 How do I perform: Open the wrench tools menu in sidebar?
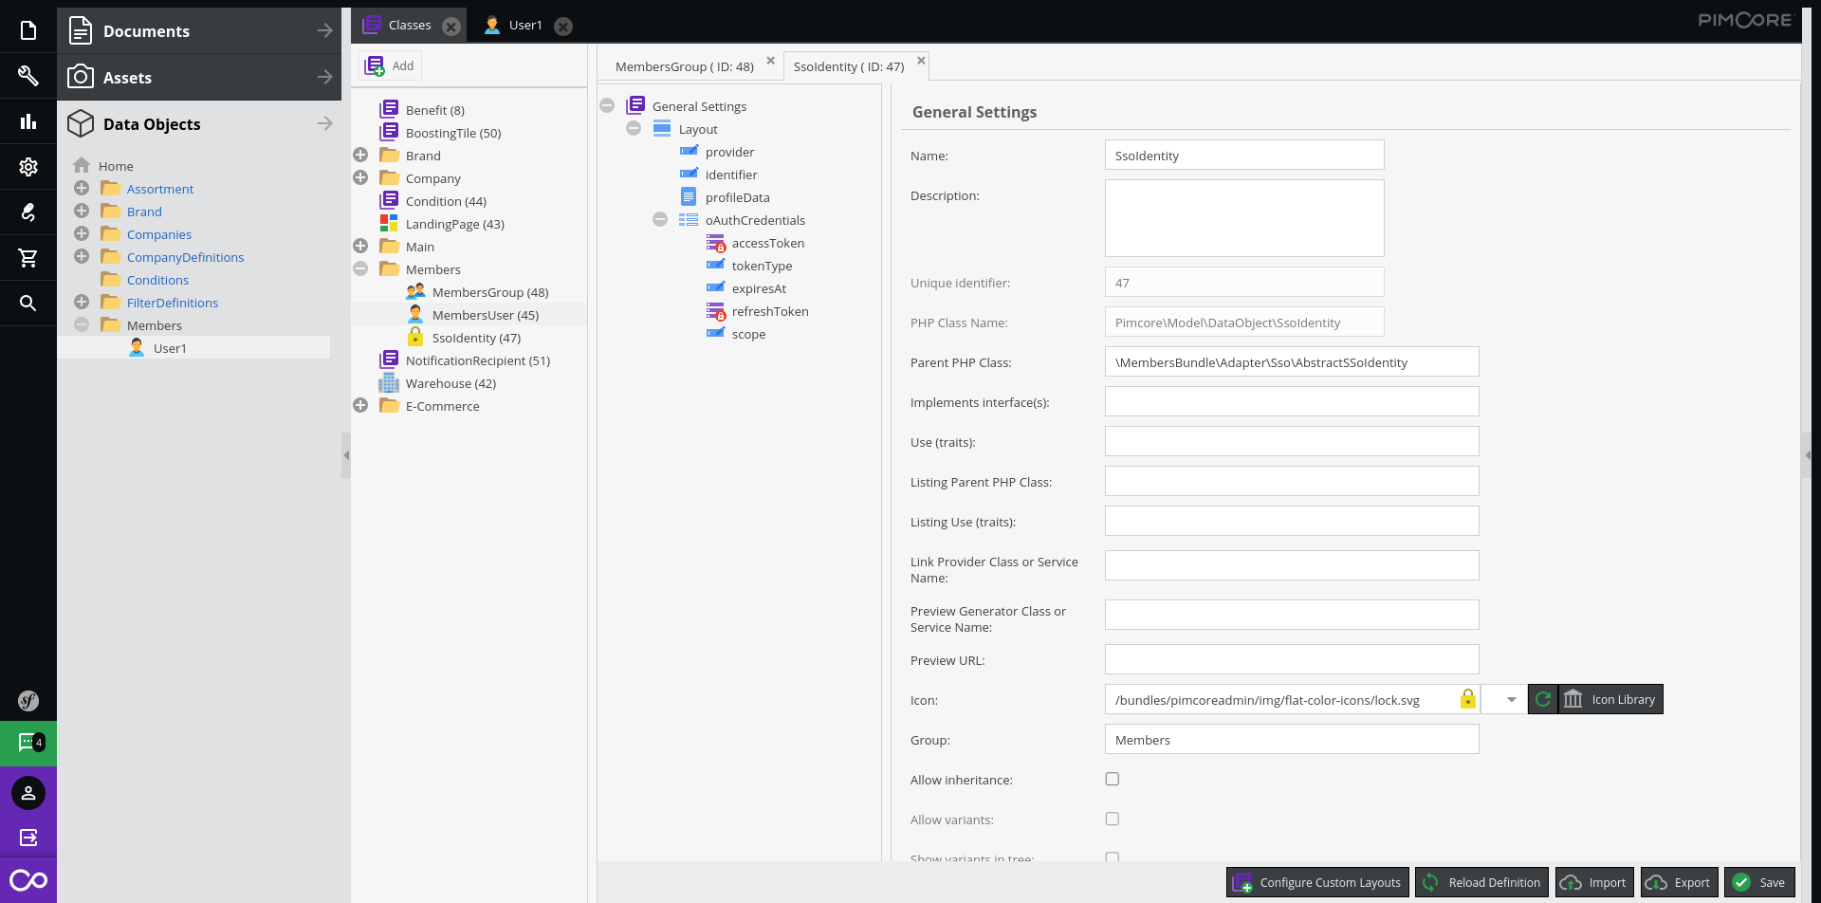pyautogui.click(x=28, y=76)
